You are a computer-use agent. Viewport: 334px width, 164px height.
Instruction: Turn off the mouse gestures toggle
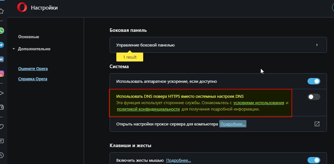click(314, 160)
